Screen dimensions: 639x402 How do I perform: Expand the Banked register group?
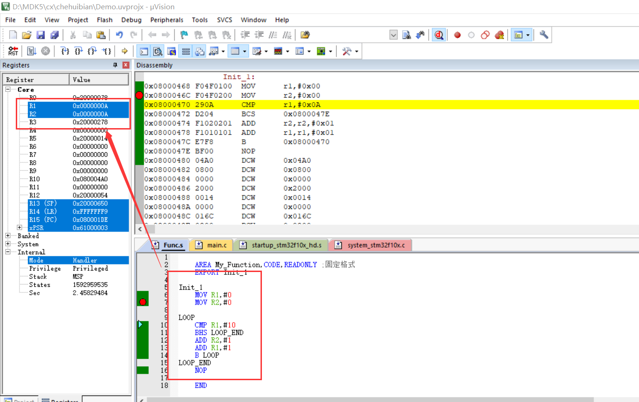tap(8, 236)
